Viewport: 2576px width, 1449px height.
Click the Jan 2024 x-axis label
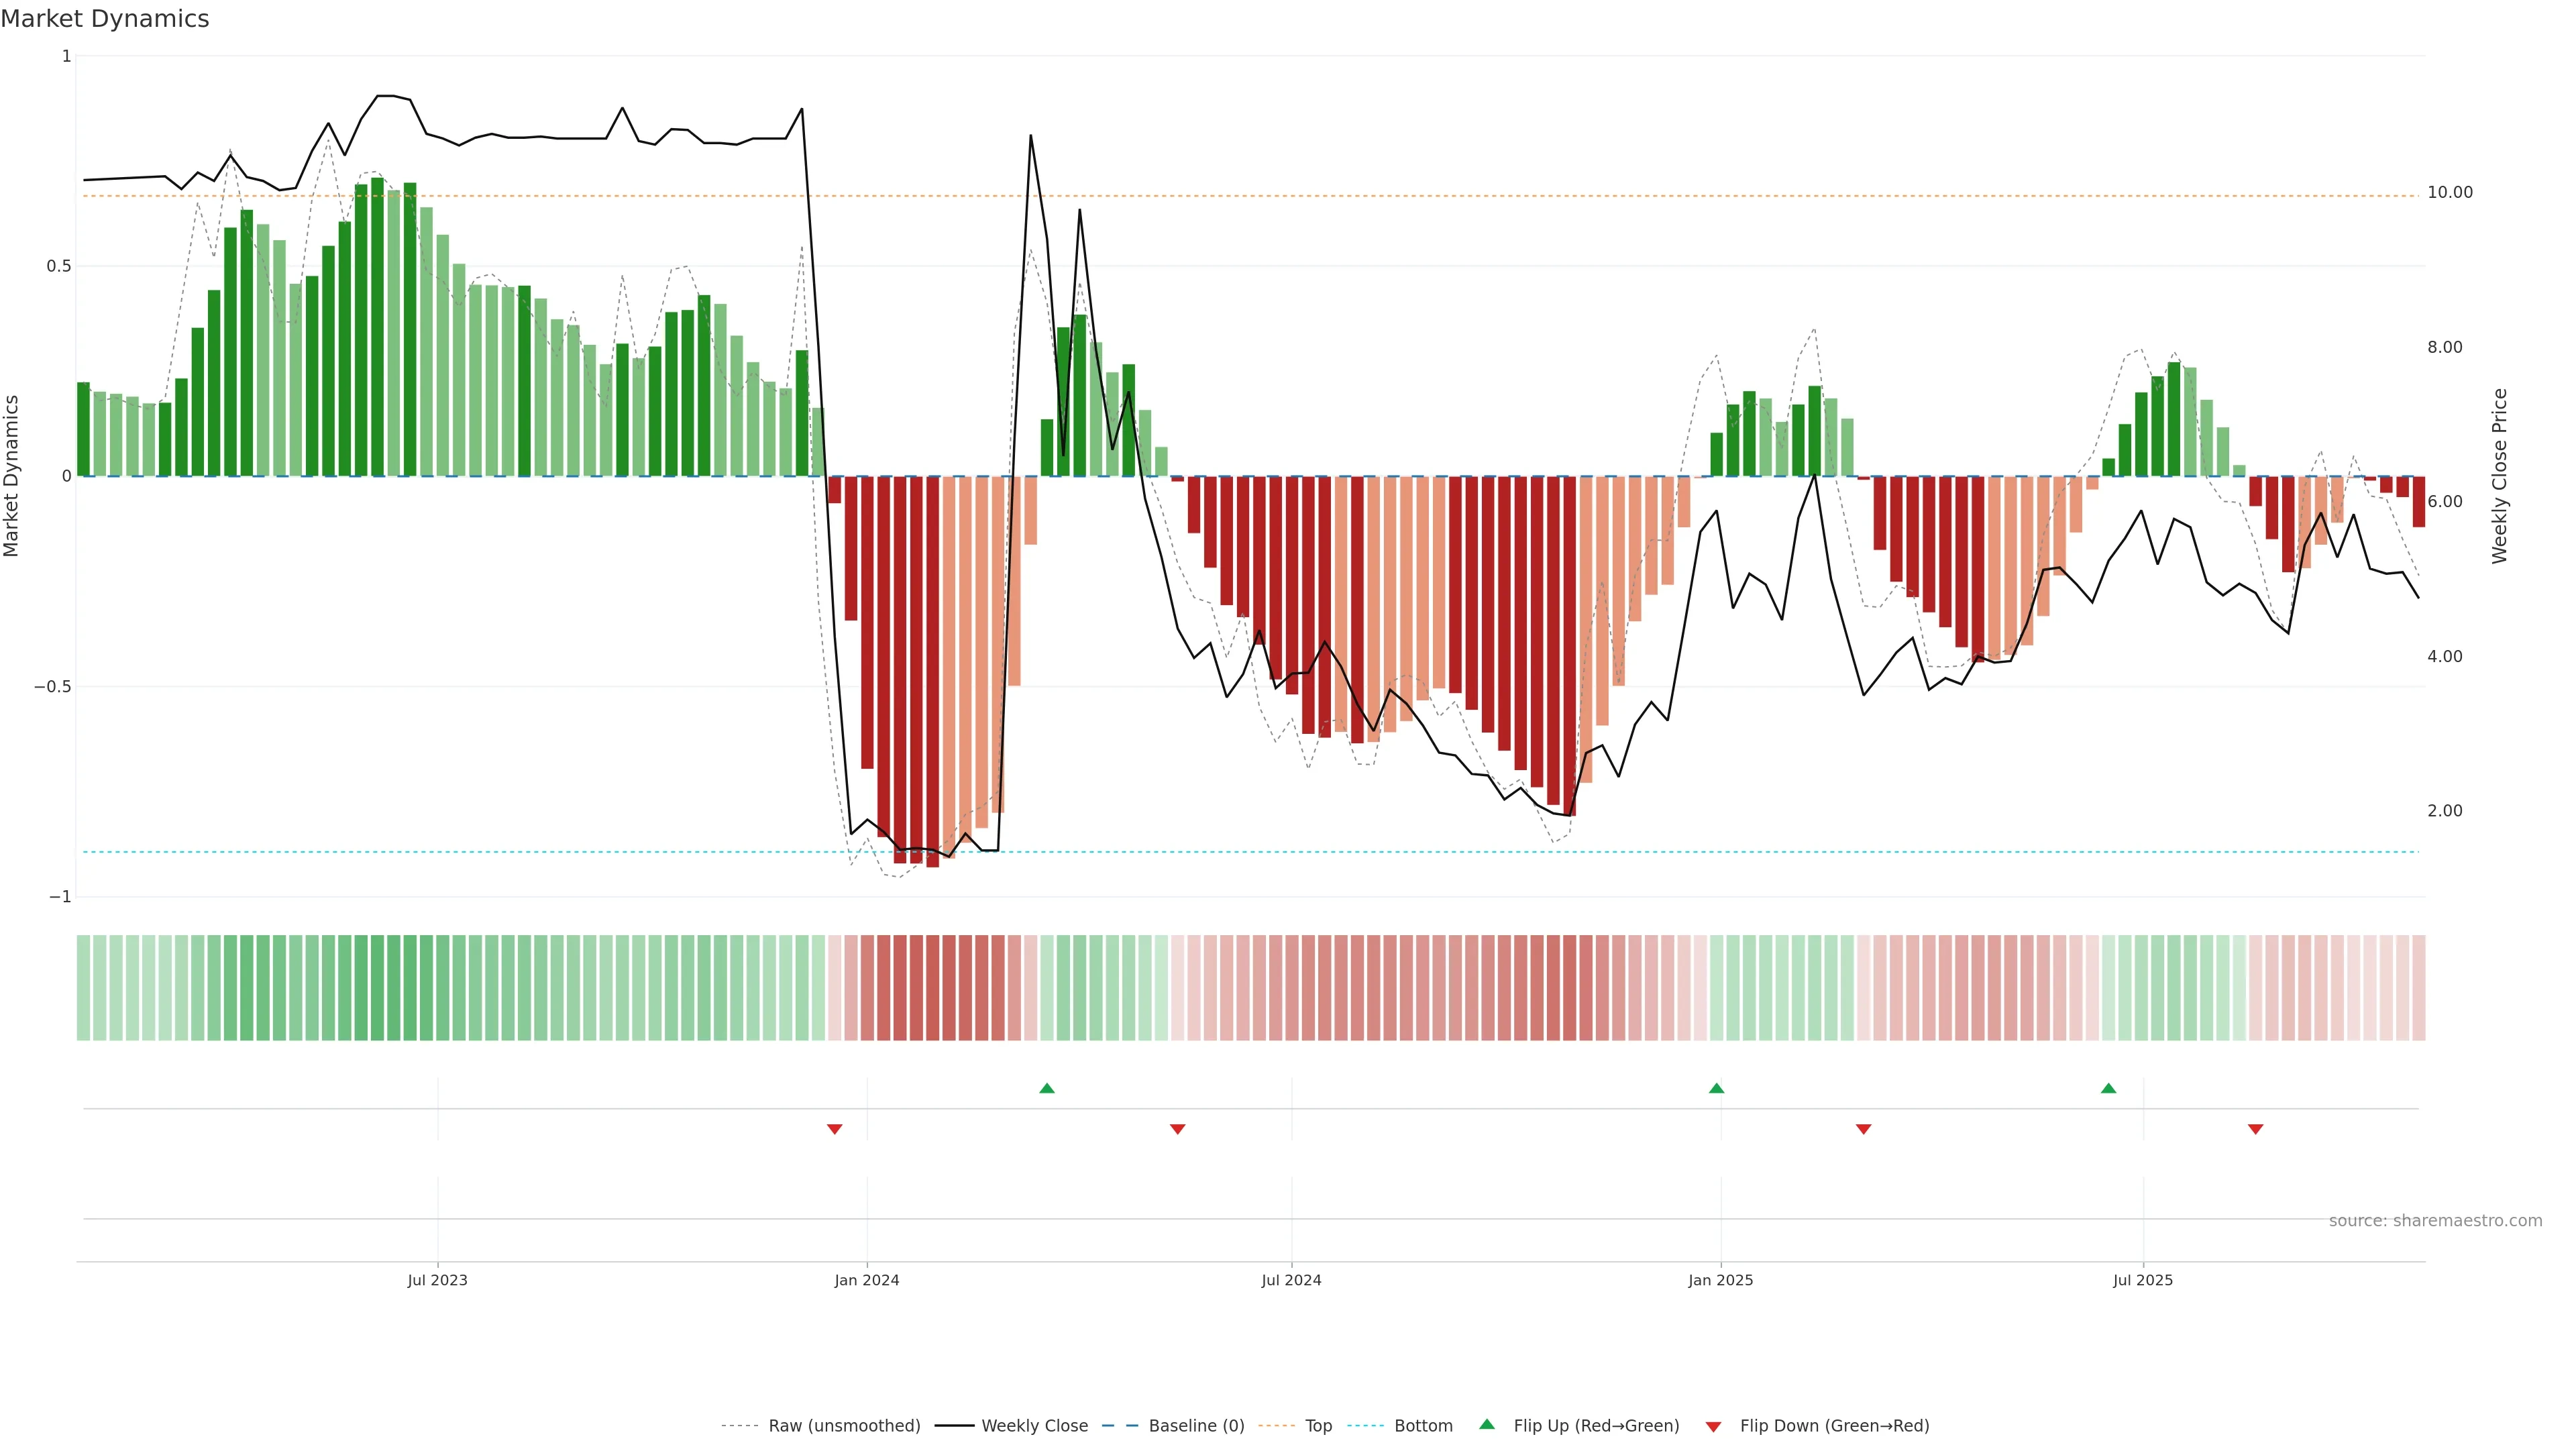click(x=867, y=1280)
